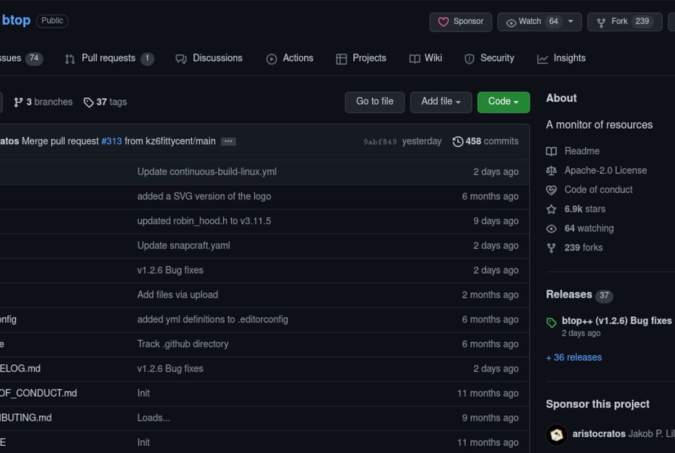Click the branch icon beside 3 branches
The width and height of the screenshot is (675, 453).
click(19, 102)
